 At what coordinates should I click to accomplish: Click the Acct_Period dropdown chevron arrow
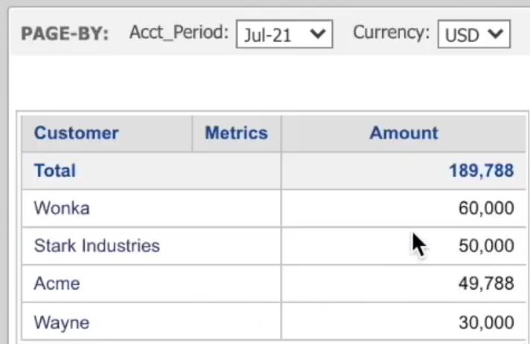click(x=318, y=34)
